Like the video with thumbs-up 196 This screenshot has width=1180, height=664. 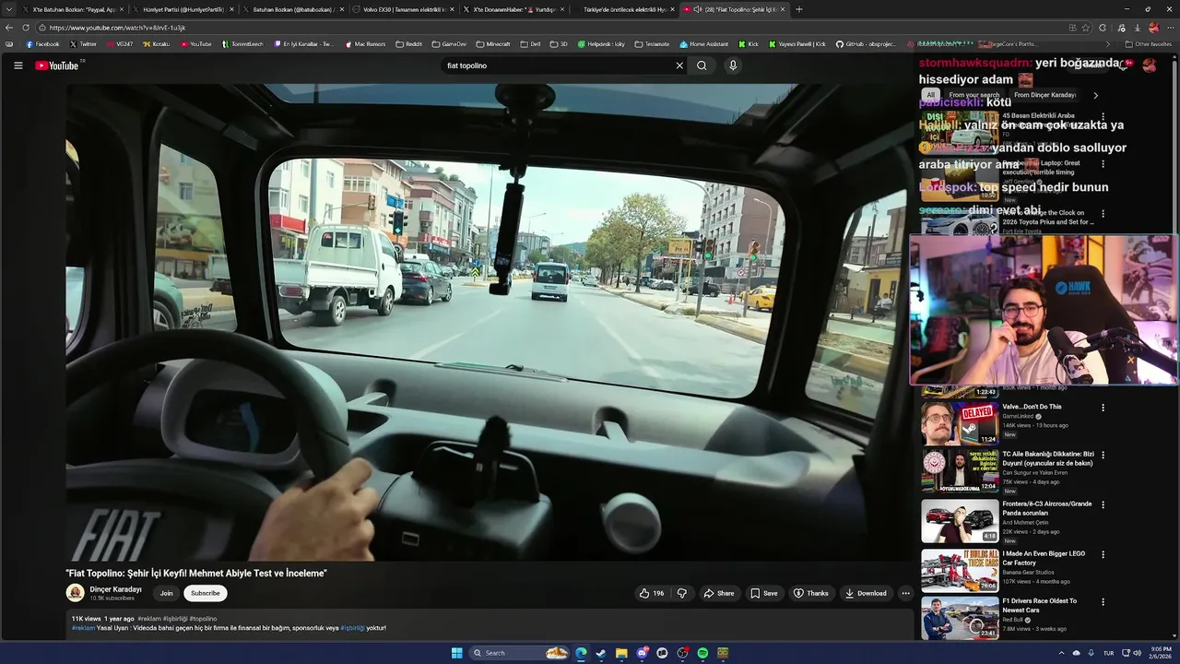[652, 593]
